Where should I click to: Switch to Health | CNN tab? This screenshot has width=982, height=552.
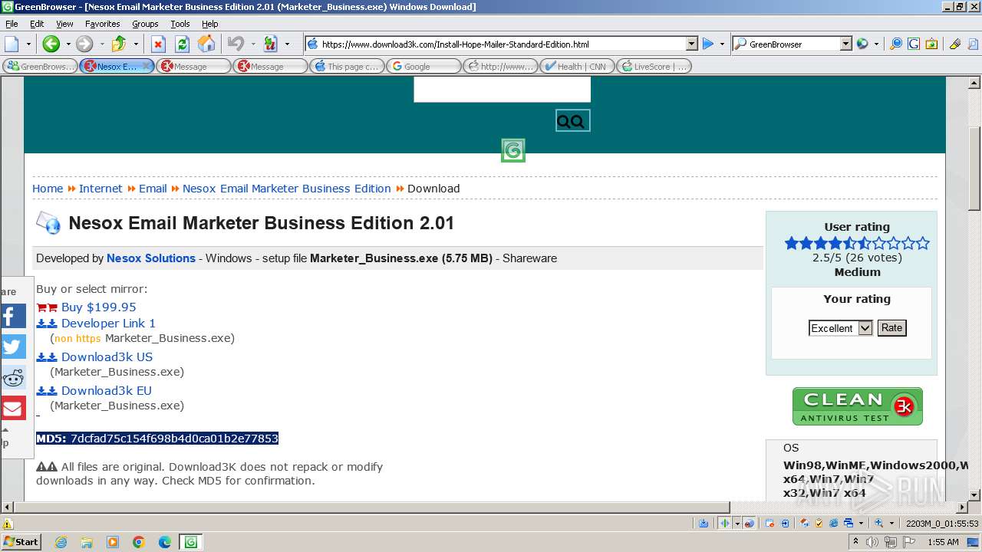[577, 67]
